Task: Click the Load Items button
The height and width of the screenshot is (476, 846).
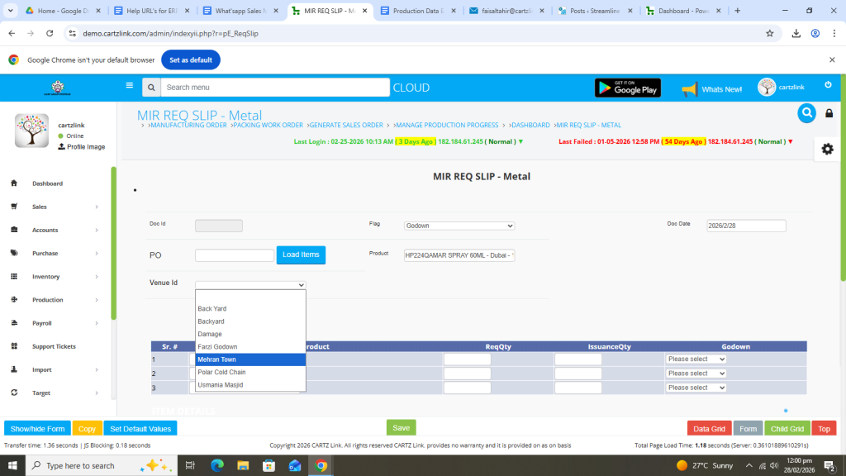Action: point(301,255)
